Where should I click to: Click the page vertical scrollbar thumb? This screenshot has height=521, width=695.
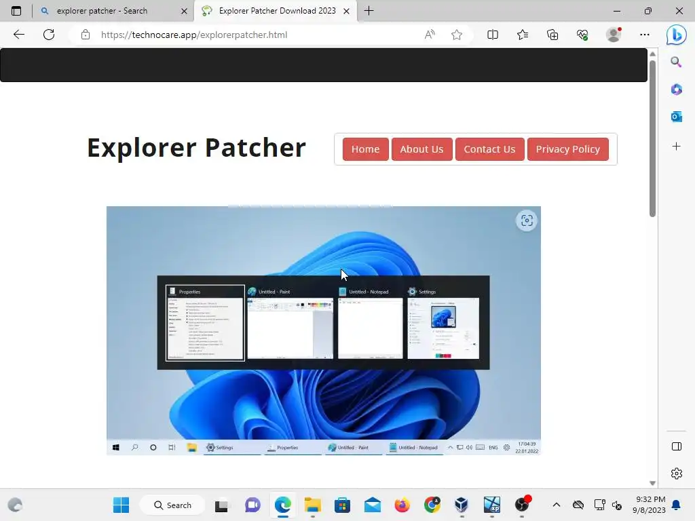(652, 138)
